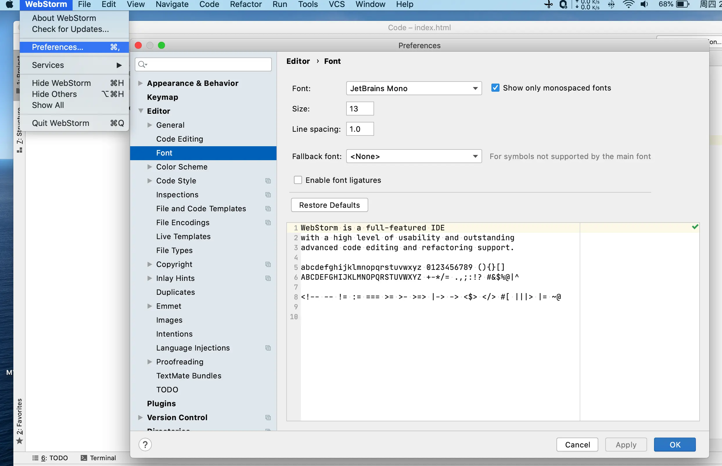Open the TODO tool window icon
Screen dimensions: 722x466
click(35, 458)
